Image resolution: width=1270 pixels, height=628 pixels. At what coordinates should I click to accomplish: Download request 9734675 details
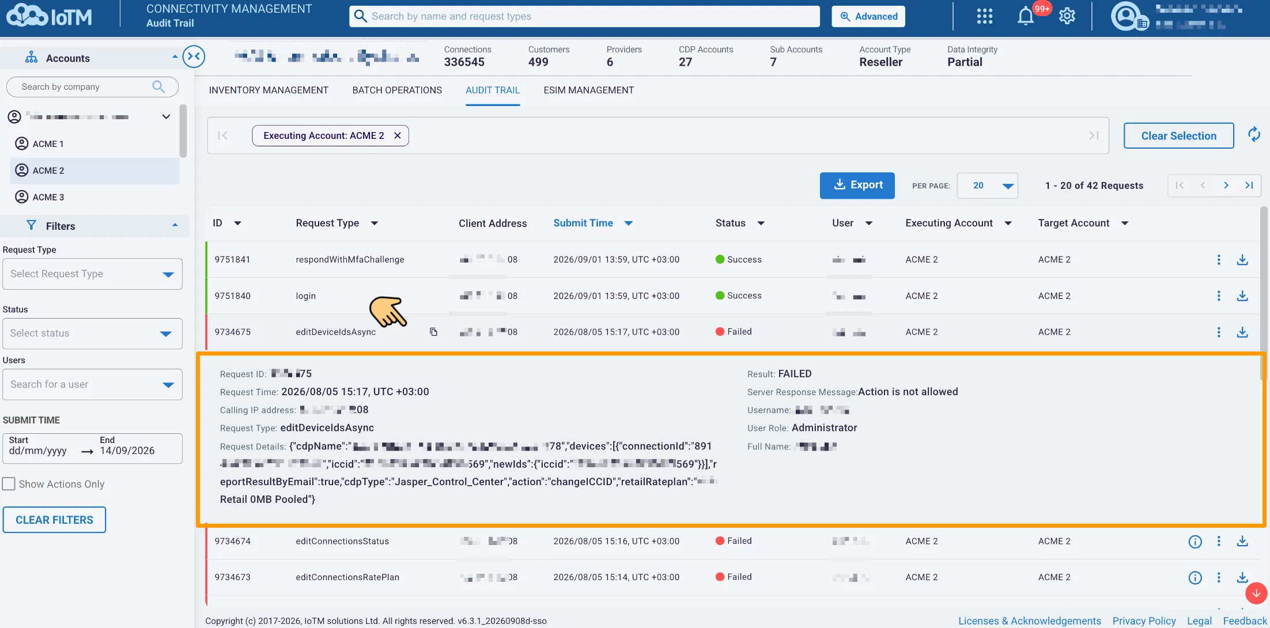(x=1242, y=332)
